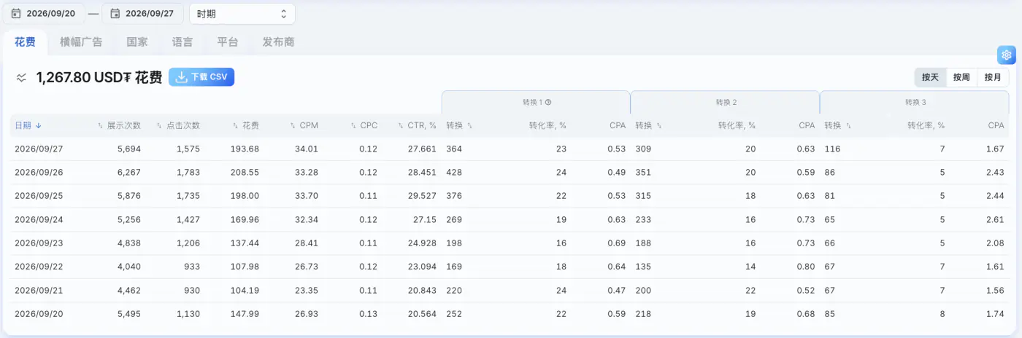Open the 平台 tab
Screen dimensions: 1022x338
(x=228, y=42)
